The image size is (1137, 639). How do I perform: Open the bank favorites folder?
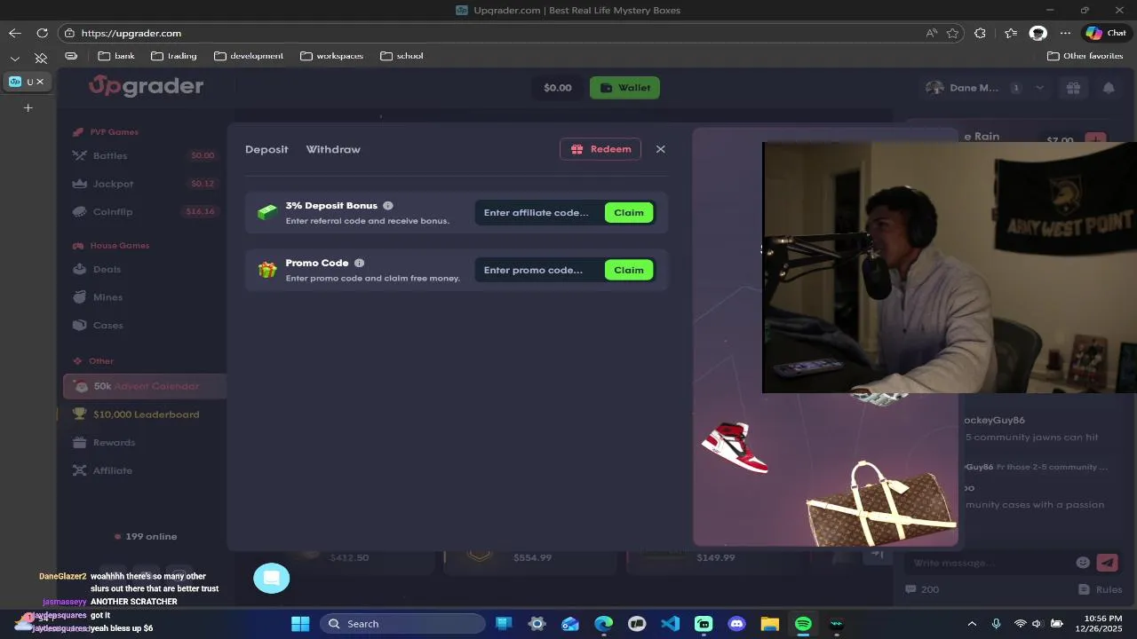pyautogui.click(x=116, y=56)
